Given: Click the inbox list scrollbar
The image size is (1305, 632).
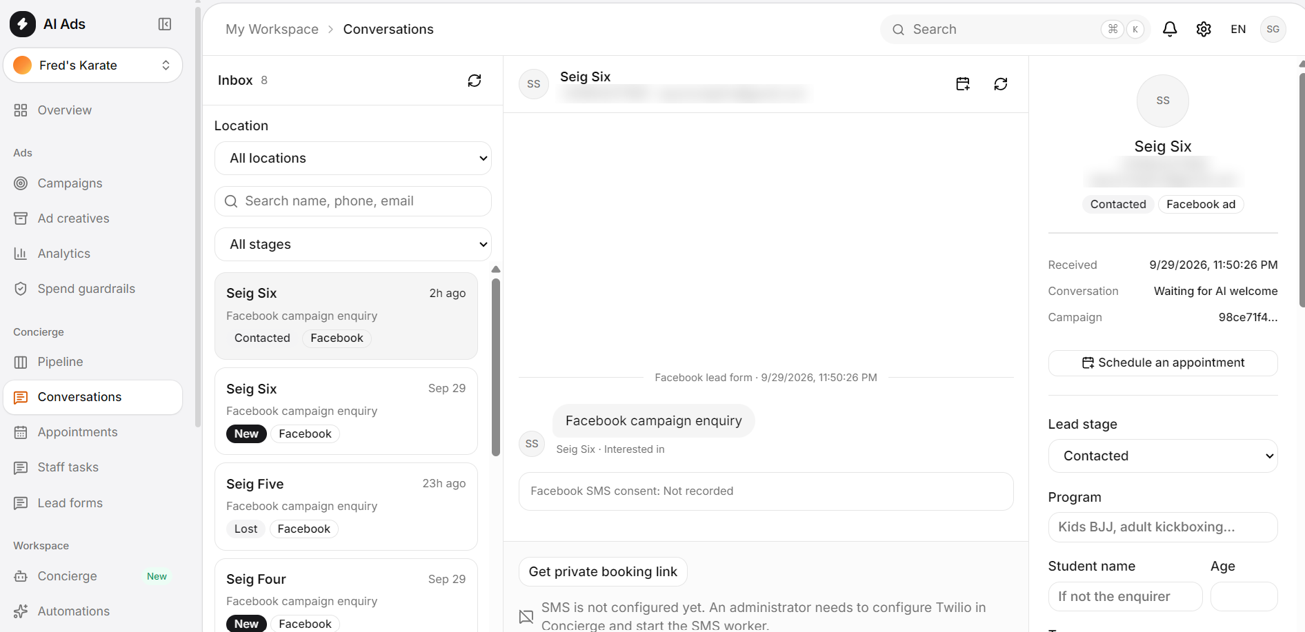Looking at the screenshot, I should [496, 367].
